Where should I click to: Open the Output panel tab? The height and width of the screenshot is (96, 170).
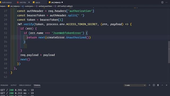pyautogui.click(x=14, y=85)
